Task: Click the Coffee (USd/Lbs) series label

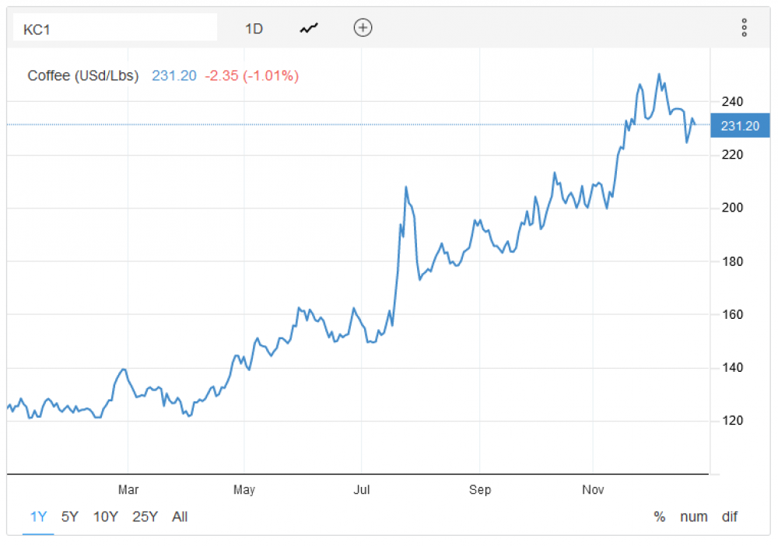Action: pyautogui.click(x=83, y=76)
